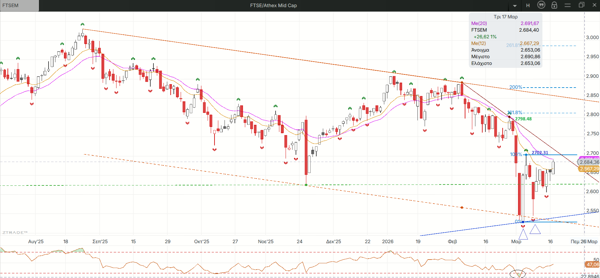Click the gray 2.684,36 price axis tag
This screenshot has width=600, height=278.
tap(589, 162)
